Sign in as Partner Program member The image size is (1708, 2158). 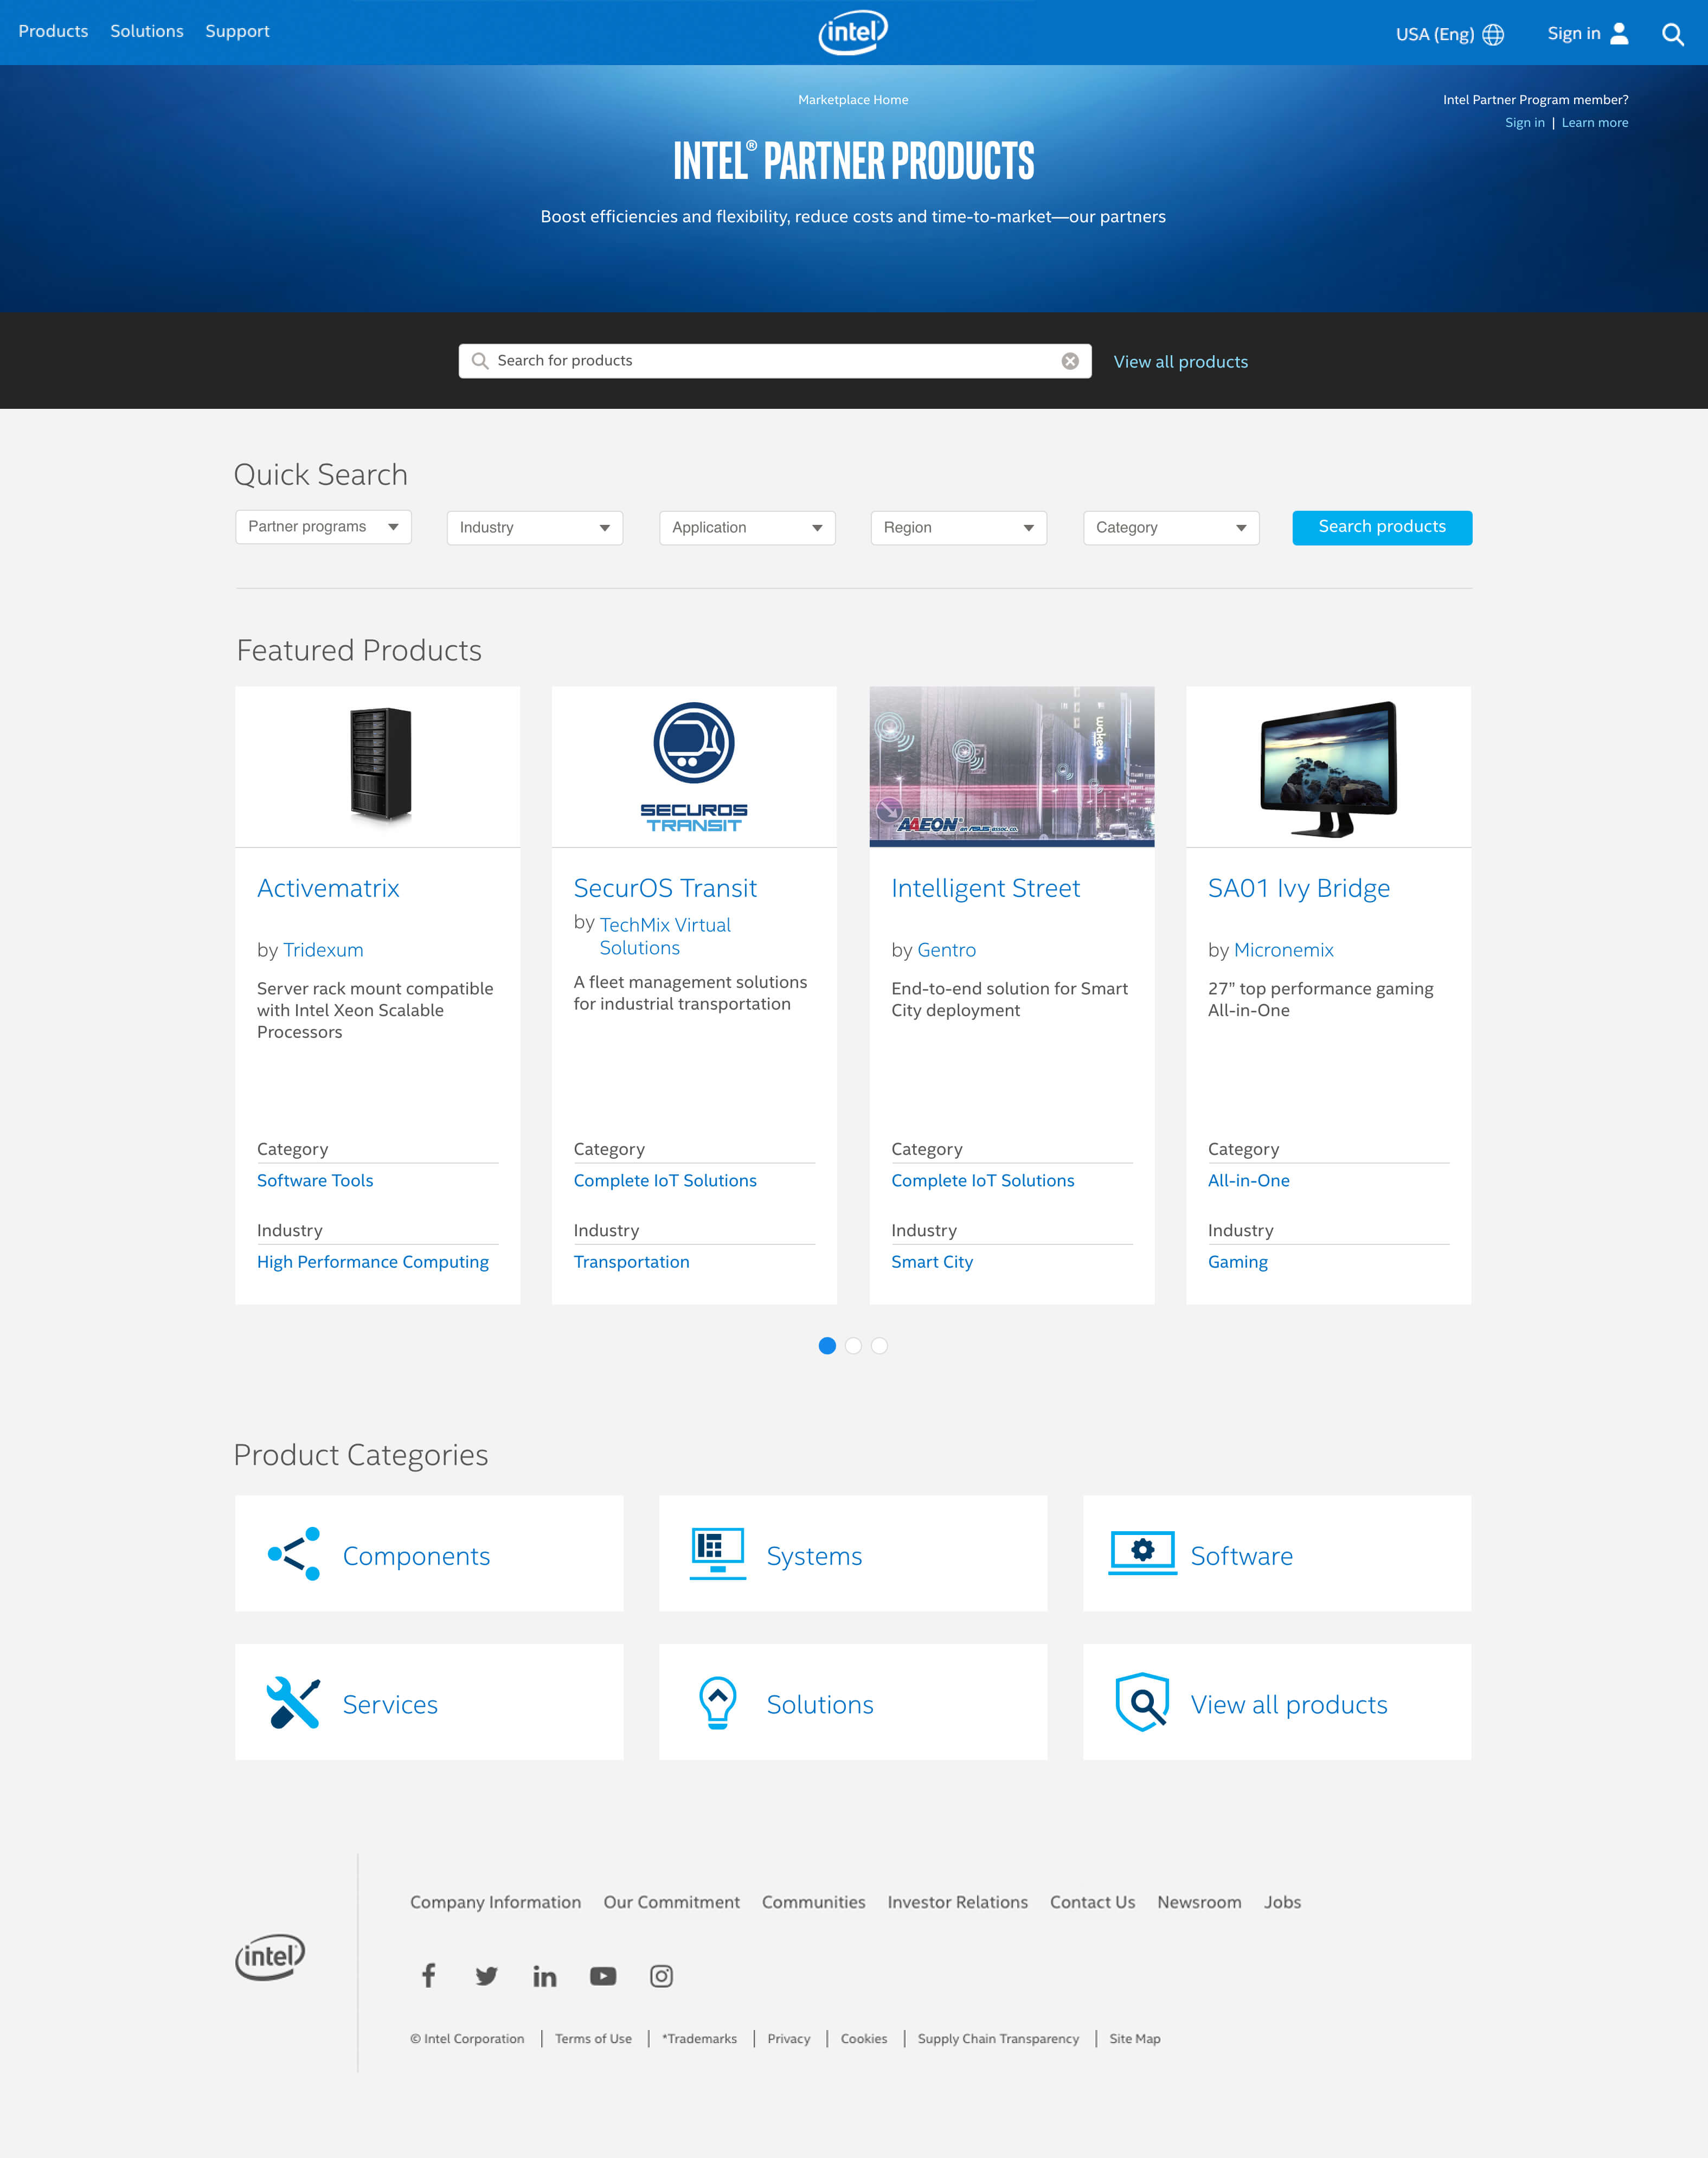coord(1525,123)
